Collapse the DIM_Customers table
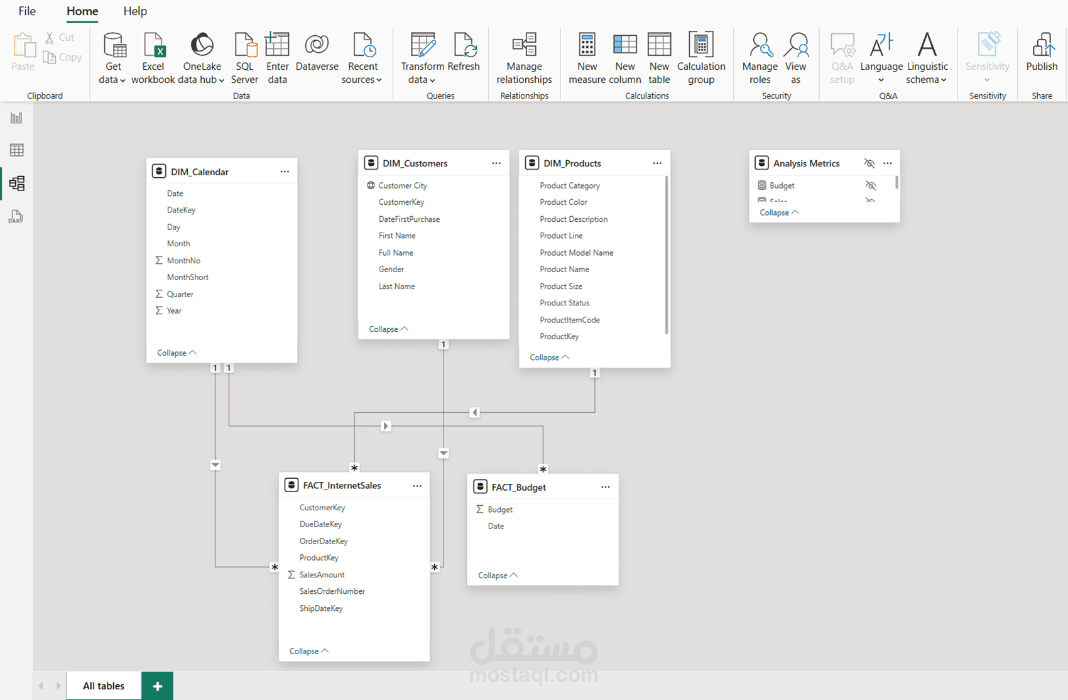1068x700 pixels. pyautogui.click(x=388, y=329)
